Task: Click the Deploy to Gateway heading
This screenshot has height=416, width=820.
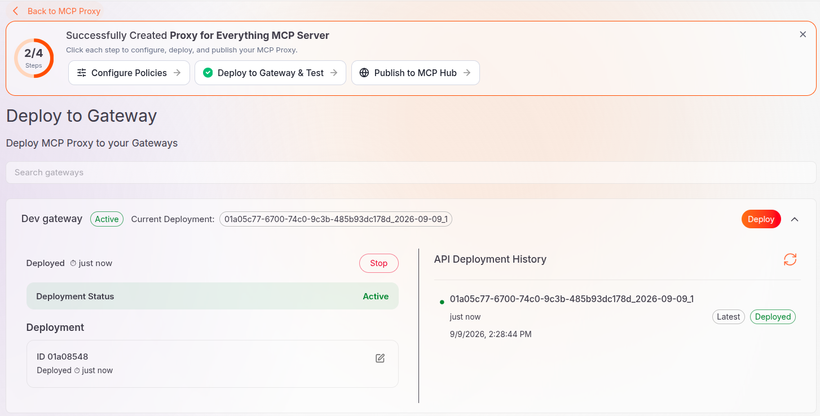Action: coord(82,116)
